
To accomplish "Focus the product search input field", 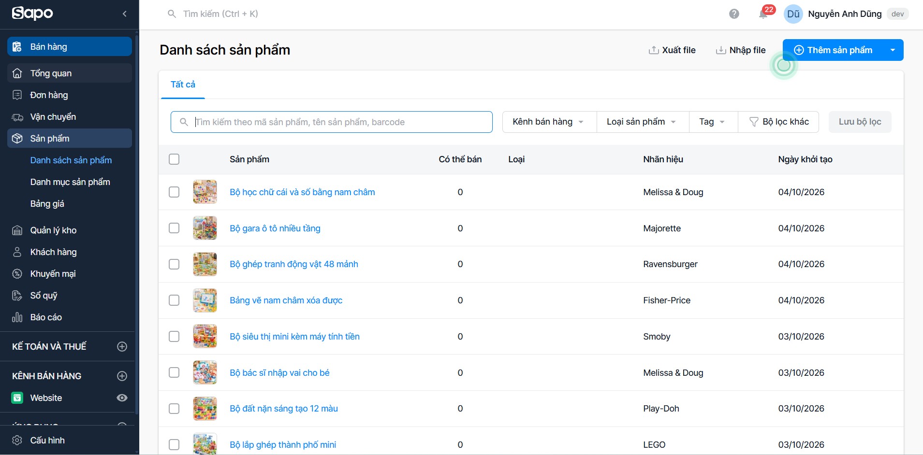I will click(x=332, y=122).
